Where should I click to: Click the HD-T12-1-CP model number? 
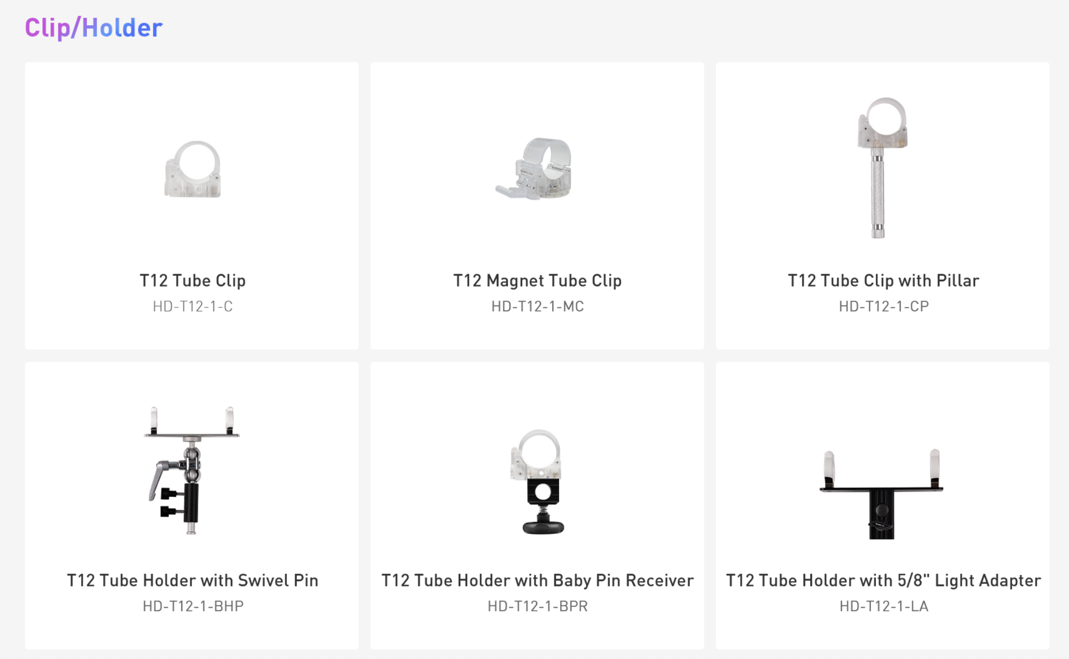point(883,306)
